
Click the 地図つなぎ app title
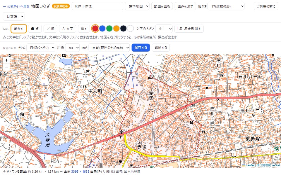coord(40,6)
